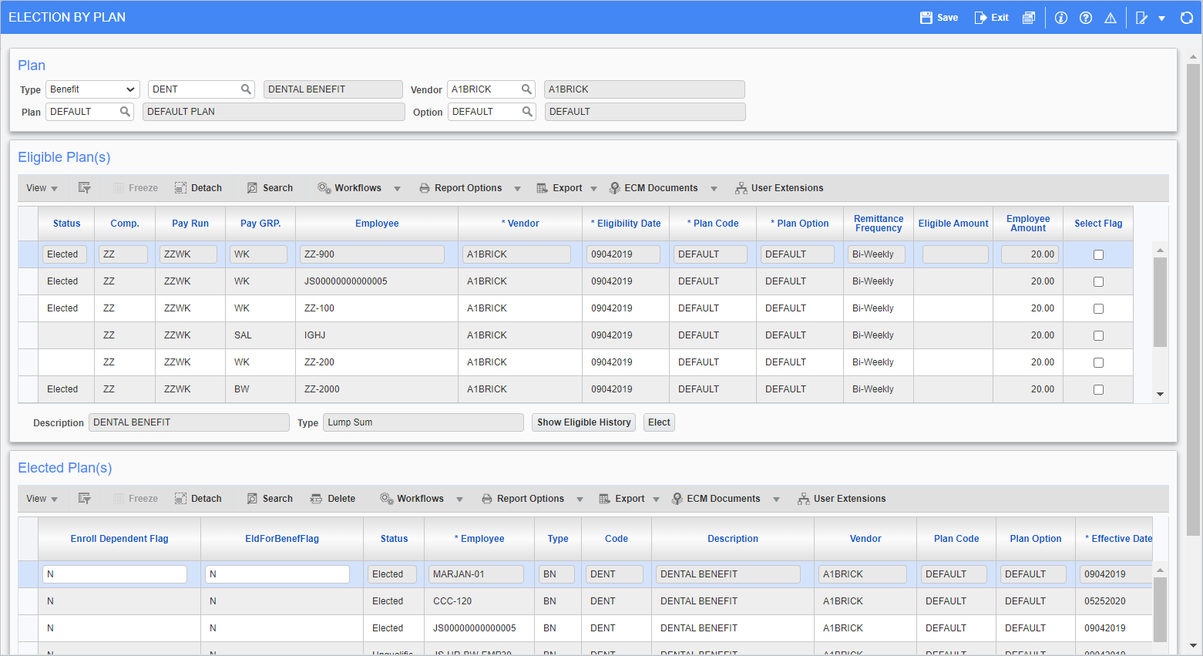
Task: Tick Select Flag for employee ZZ-2000
Action: coord(1098,390)
